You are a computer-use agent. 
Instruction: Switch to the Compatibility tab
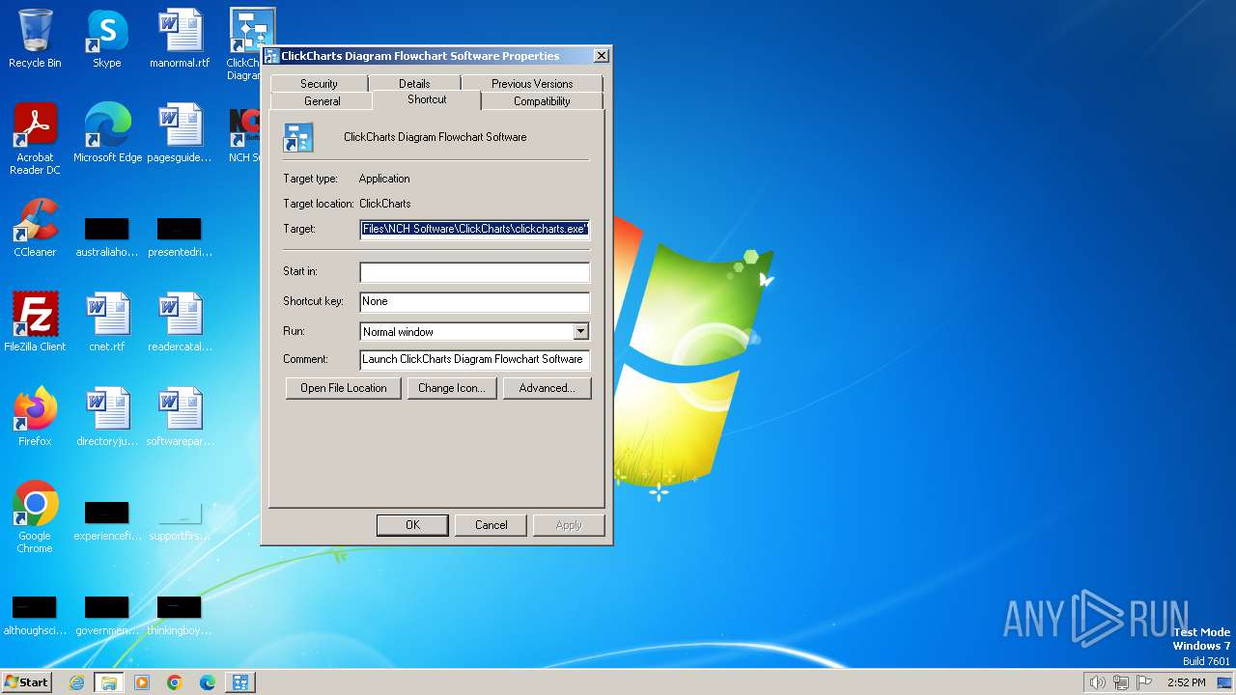pos(542,101)
